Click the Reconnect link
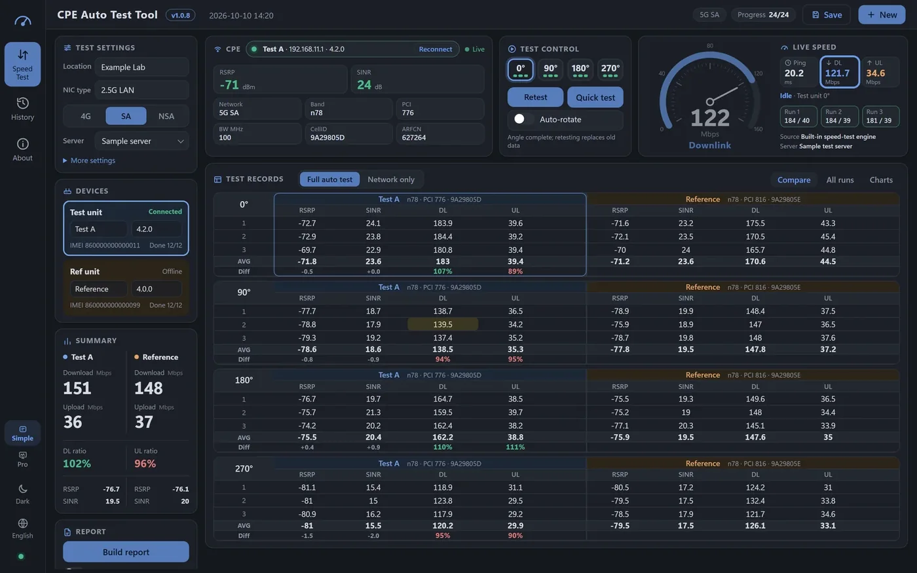Viewport: 917px width, 573px height. click(x=436, y=49)
